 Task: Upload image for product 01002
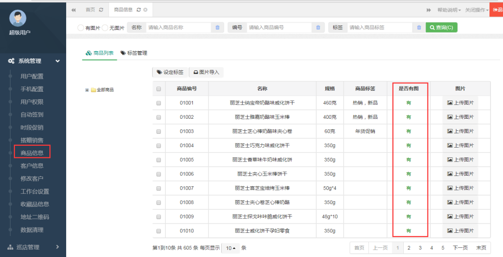pos(460,117)
